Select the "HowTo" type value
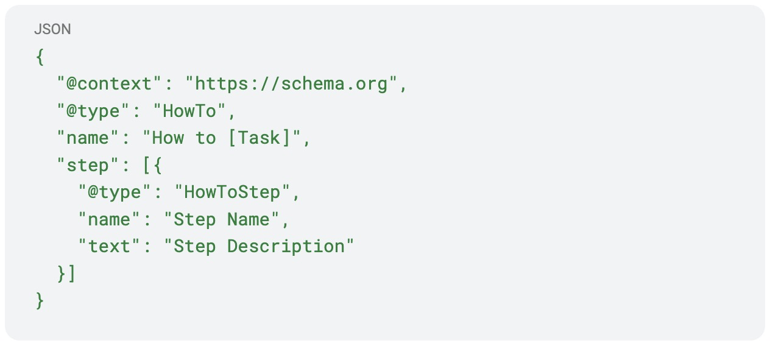The width and height of the screenshot is (770, 346). click(x=189, y=111)
